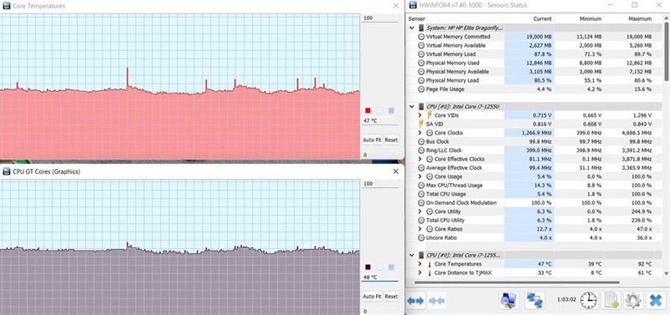Click the circle icon beside Page File Usage
This screenshot has width=670, height=315.
(421, 89)
